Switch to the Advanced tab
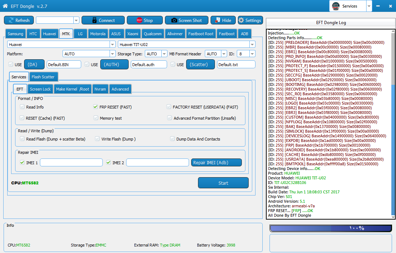This screenshot has width=396, height=253. point(120,89)
